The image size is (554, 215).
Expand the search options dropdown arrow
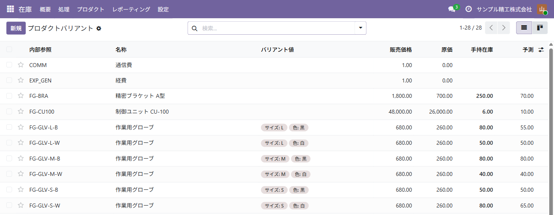tap(360, 28)
